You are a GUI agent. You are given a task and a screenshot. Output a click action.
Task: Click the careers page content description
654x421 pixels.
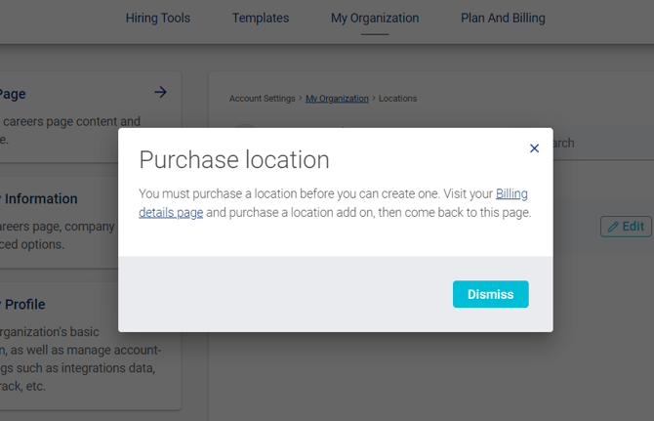click(x=70, y=122)
